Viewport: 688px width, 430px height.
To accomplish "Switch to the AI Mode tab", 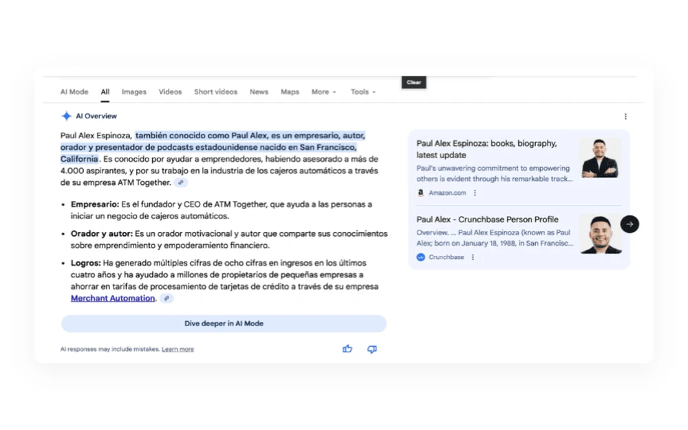I will (74, 92).
